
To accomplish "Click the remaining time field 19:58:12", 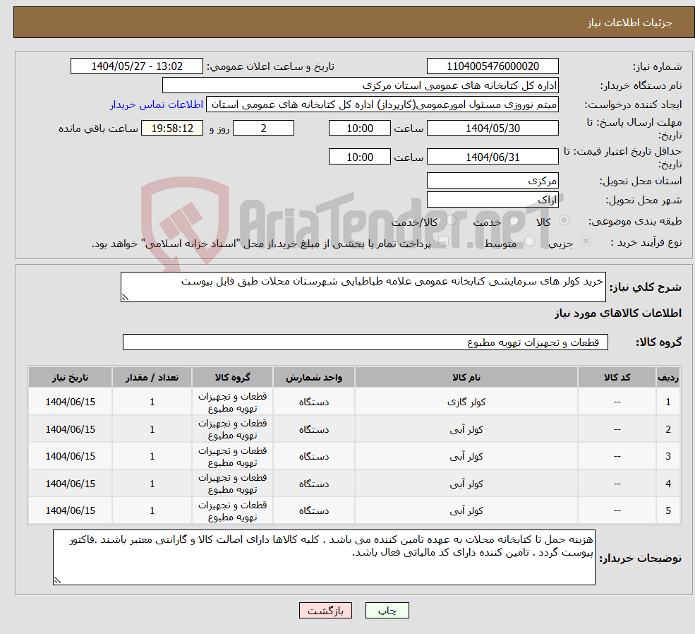I will tap(172, 128).
